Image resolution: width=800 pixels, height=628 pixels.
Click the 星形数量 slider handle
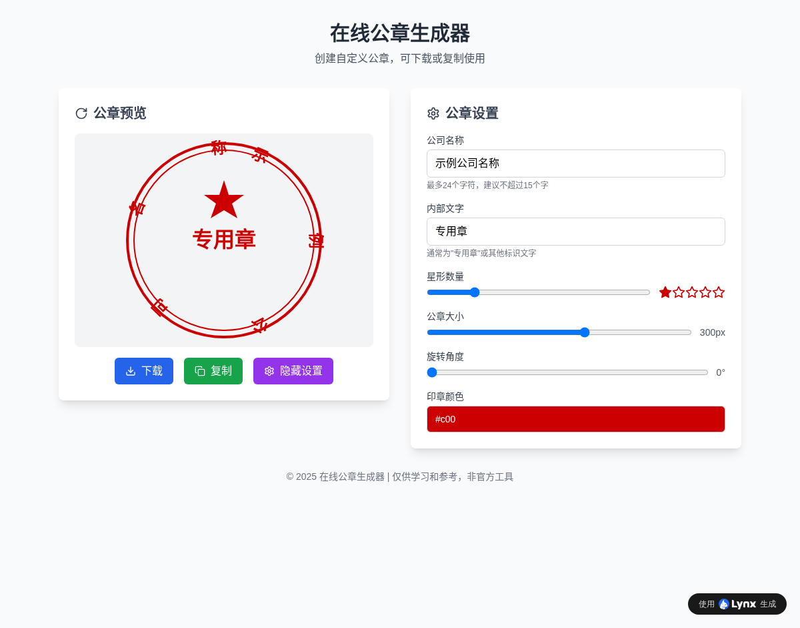(x=475, y=292)
